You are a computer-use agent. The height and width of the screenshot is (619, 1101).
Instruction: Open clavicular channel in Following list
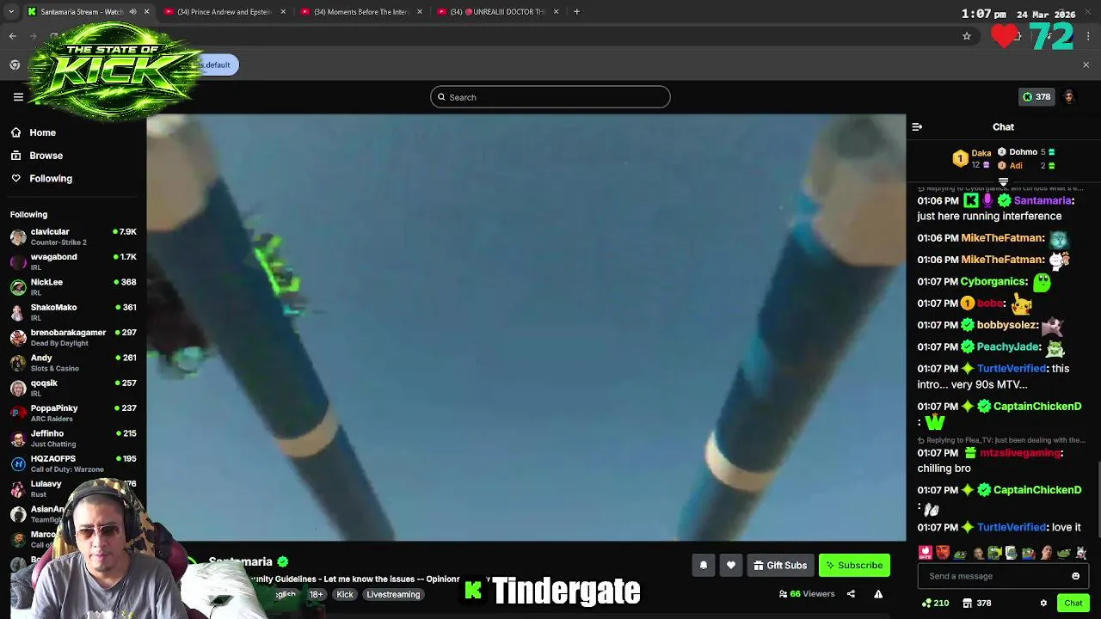(x=73, y=236)
